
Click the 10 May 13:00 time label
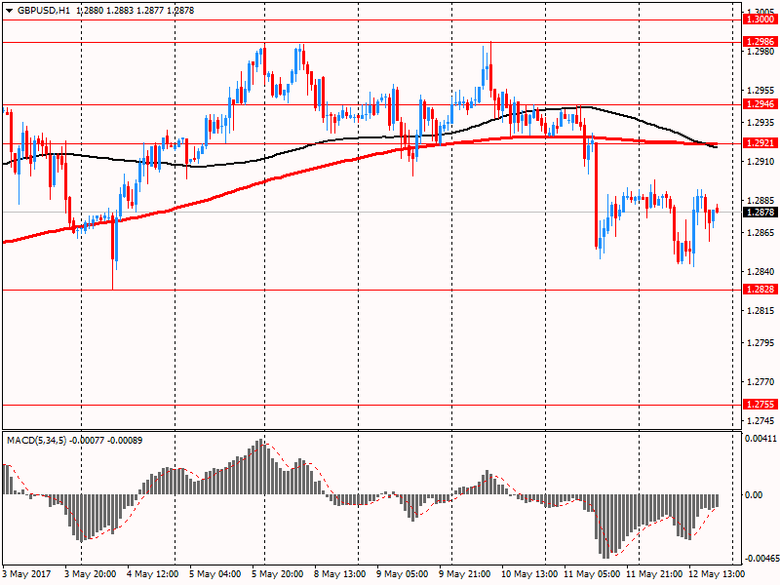(x=529, y=574)
